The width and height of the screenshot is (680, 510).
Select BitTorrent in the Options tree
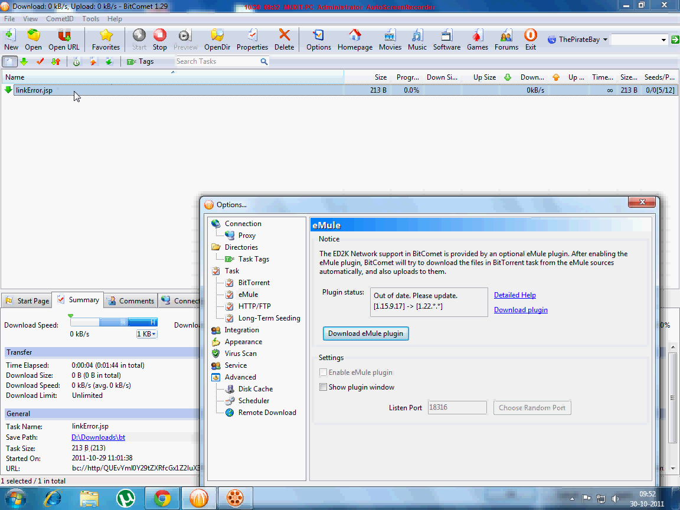click(254, 282)
